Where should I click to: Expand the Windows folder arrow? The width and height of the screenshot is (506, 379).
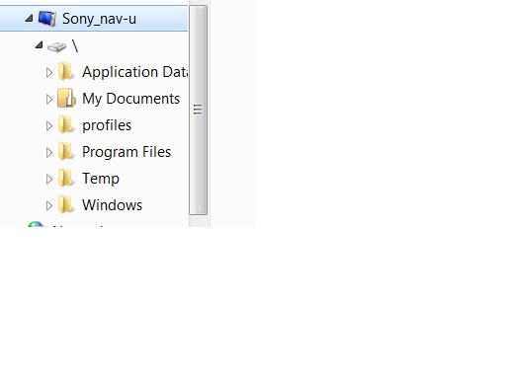point(49,205)
